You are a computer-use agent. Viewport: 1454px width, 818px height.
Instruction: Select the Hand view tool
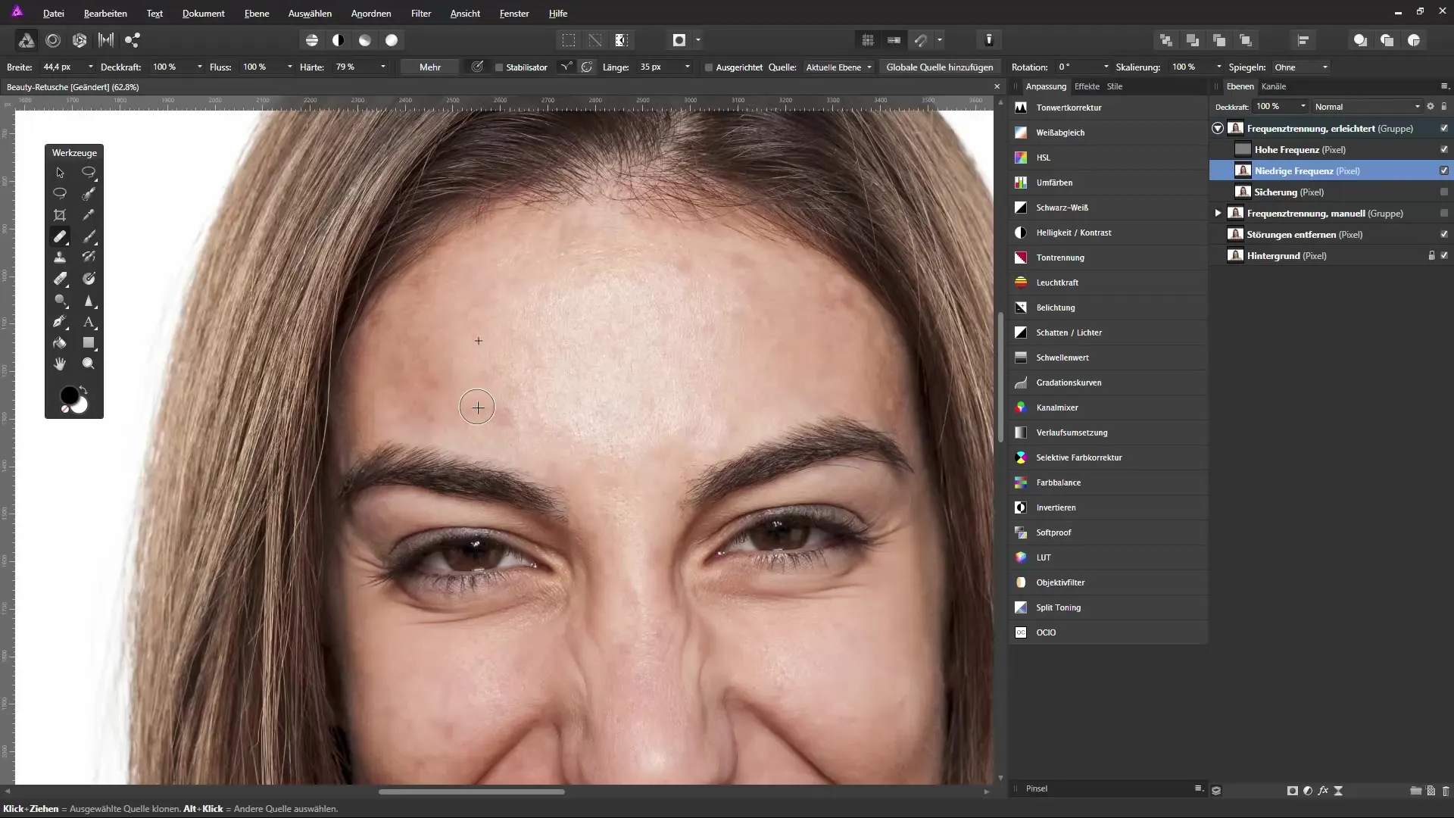(x=60, y=364)
